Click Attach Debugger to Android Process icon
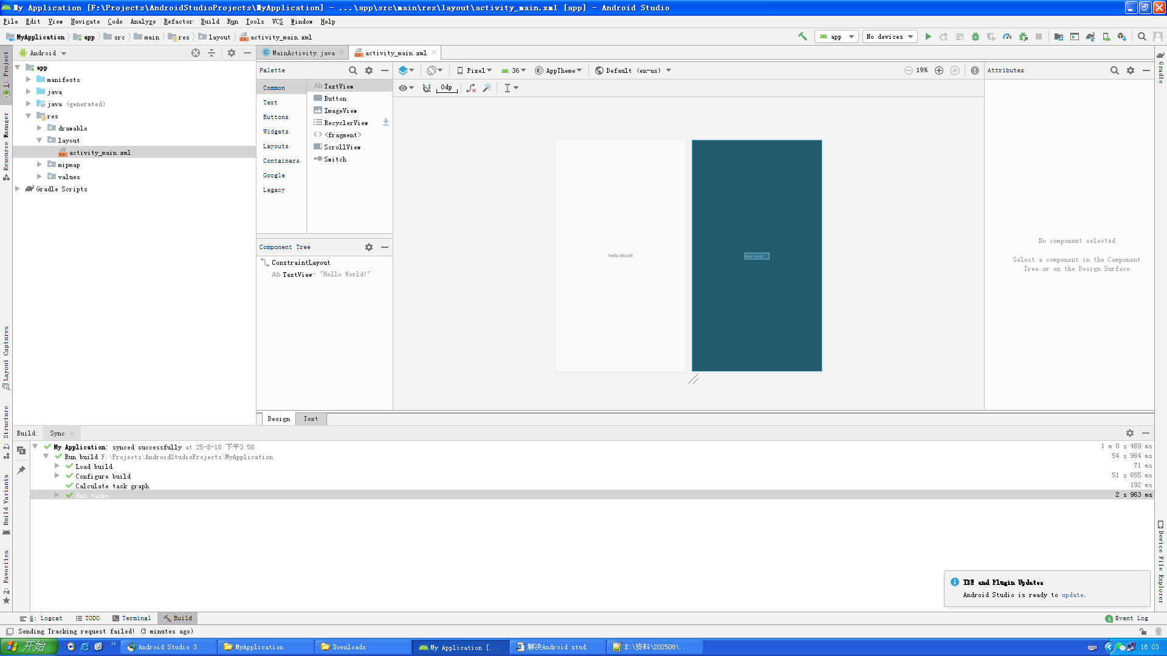1167x656 pixels. pyautogui.click(x=1023, y=36)
